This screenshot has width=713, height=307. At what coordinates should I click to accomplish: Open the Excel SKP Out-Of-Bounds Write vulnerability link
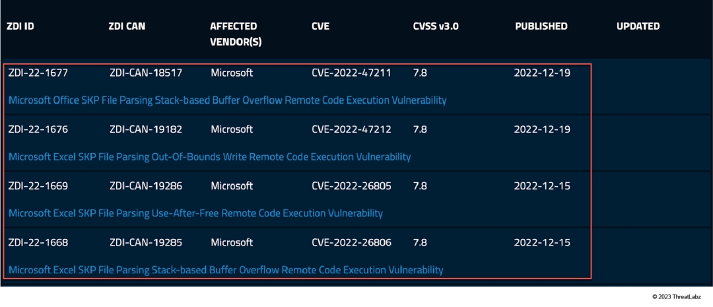[209, 157]
